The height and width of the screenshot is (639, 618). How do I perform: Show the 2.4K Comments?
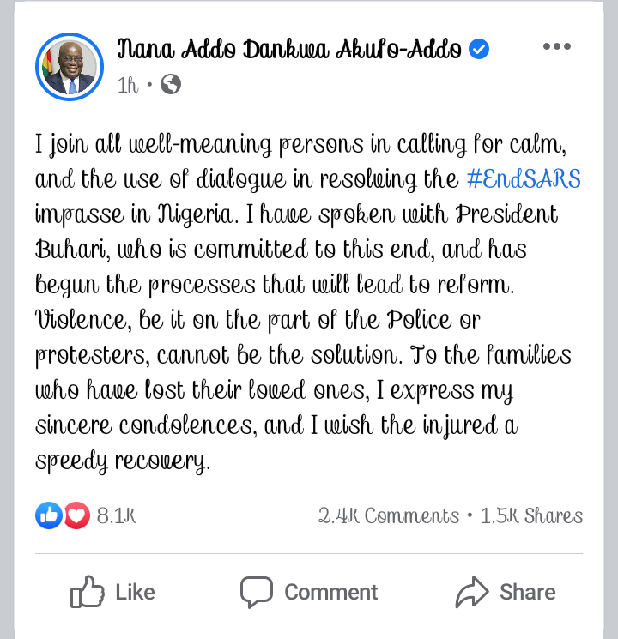pyautogui.click(x=389, y=515)
